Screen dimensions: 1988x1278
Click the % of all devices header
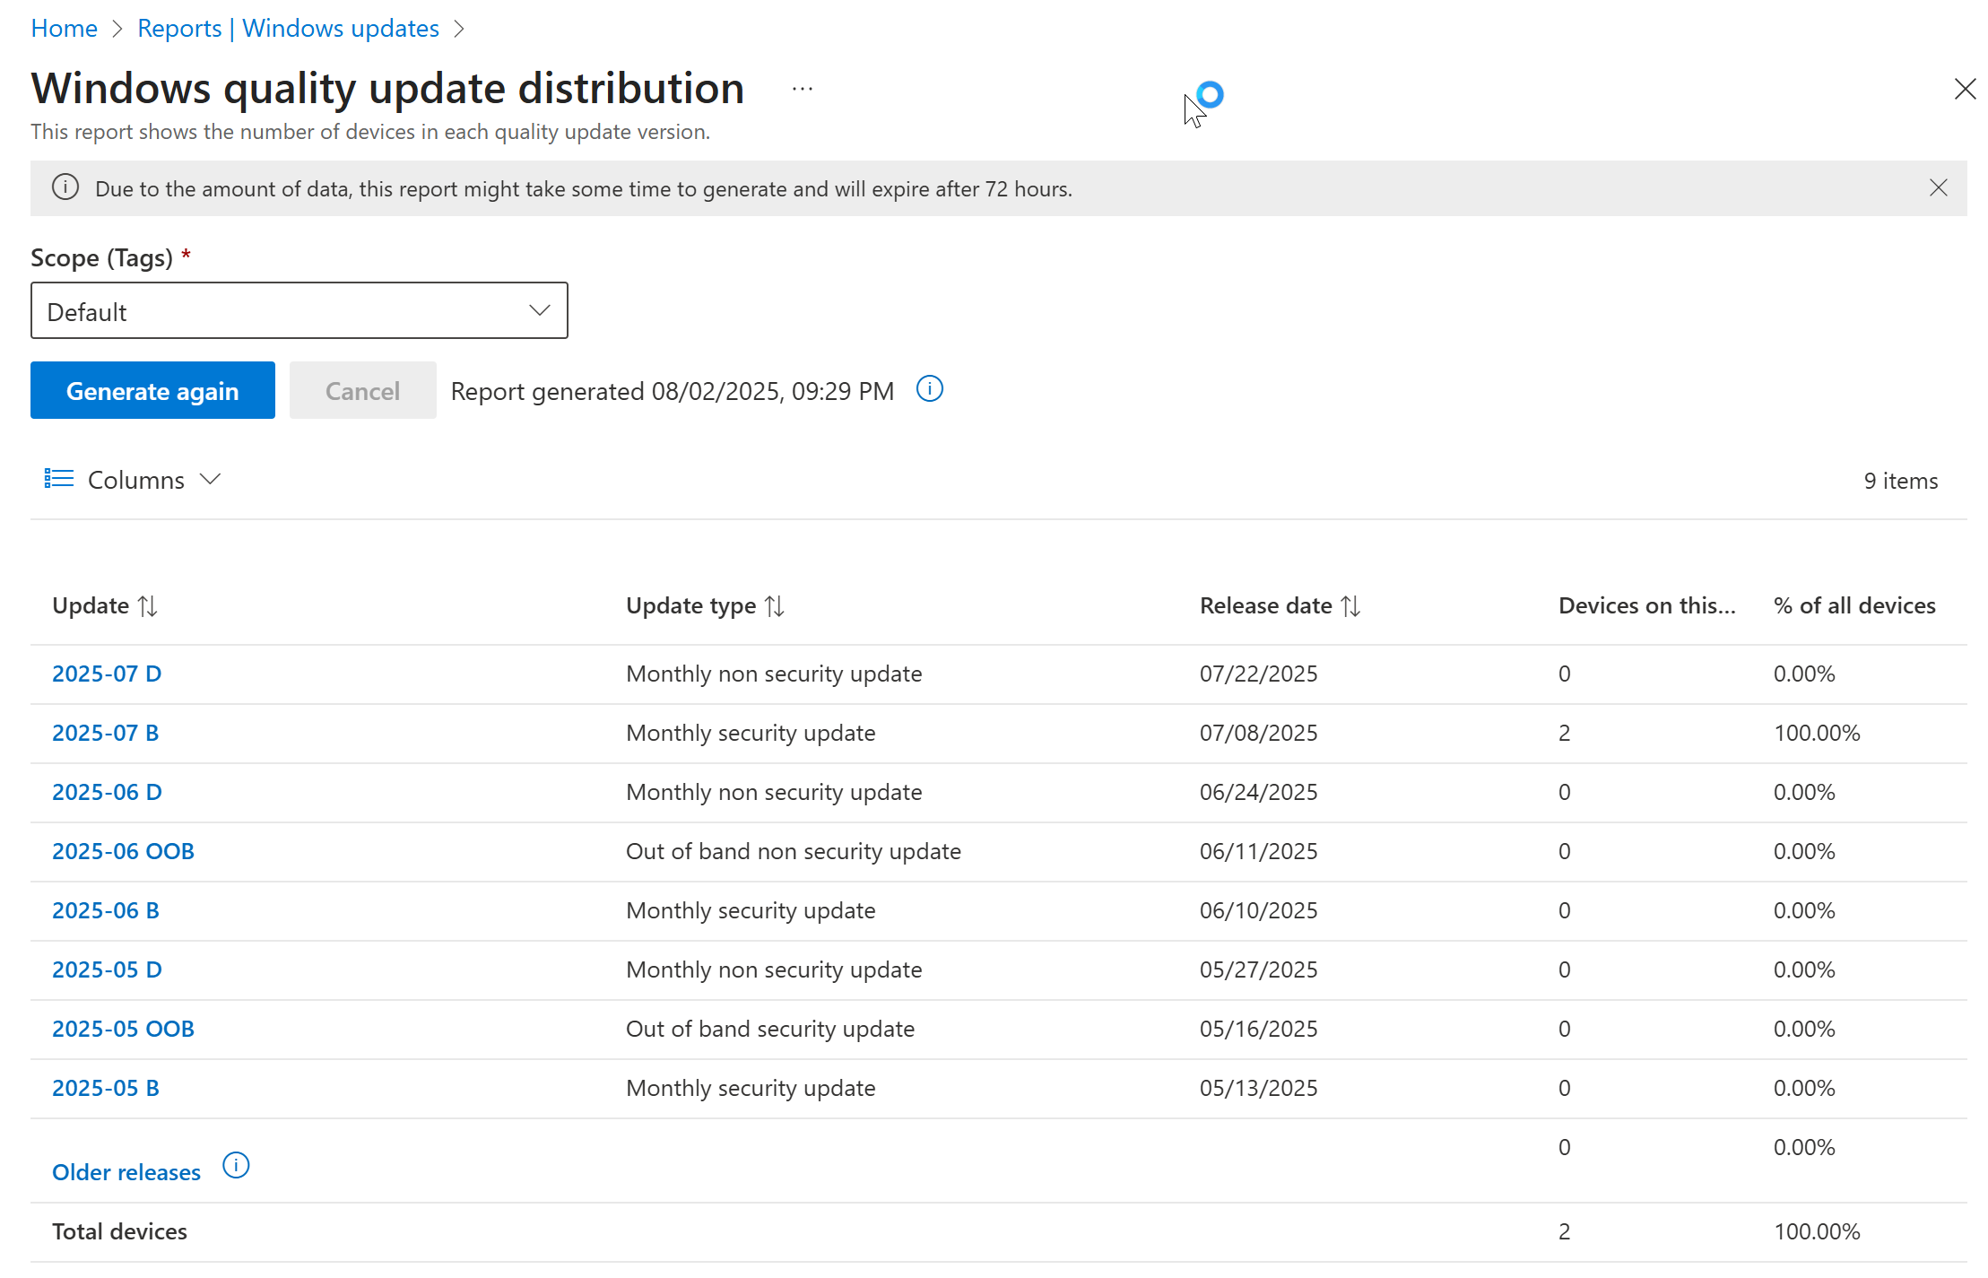point(1854,605)
